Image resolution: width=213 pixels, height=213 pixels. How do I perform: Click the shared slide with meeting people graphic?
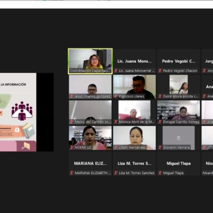pos(18,112)
